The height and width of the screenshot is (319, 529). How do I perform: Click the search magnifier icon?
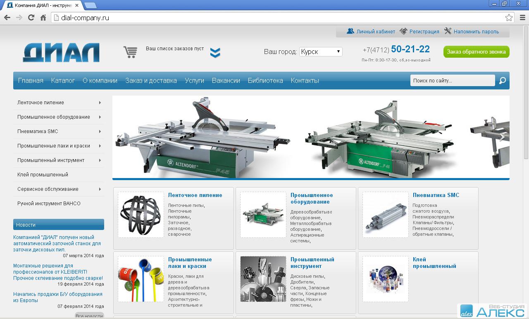coord(502,81)
